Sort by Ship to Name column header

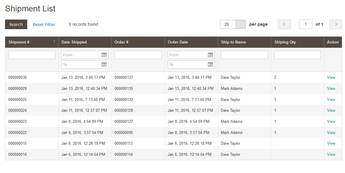coord(233,42)
